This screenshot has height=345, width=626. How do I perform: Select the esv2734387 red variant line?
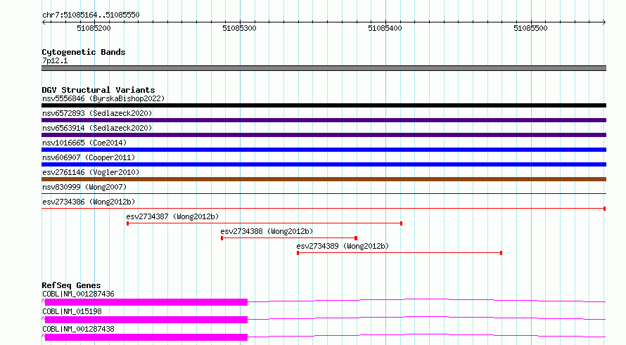point(264,223)
